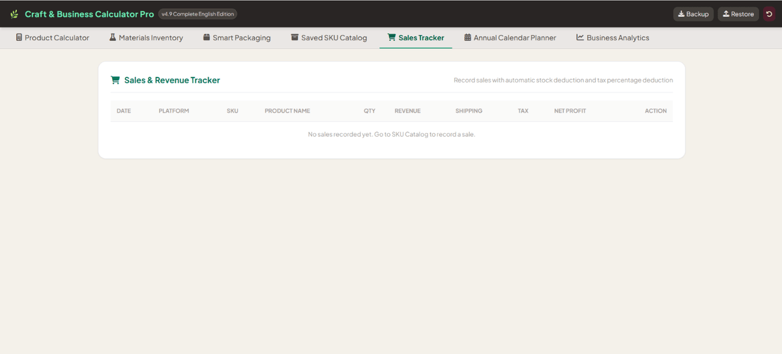Viewport: 782px width, 354px height.
Task: Click the red reset arrow icon
Action: click(x=769, y=14)
